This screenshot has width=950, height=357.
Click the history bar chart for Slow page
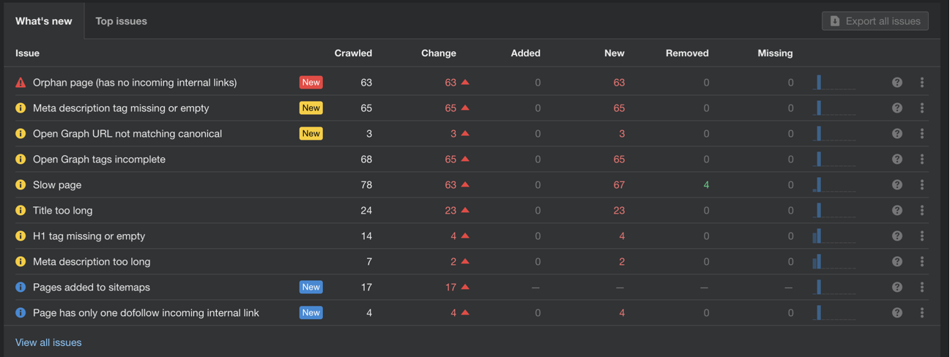834,185
